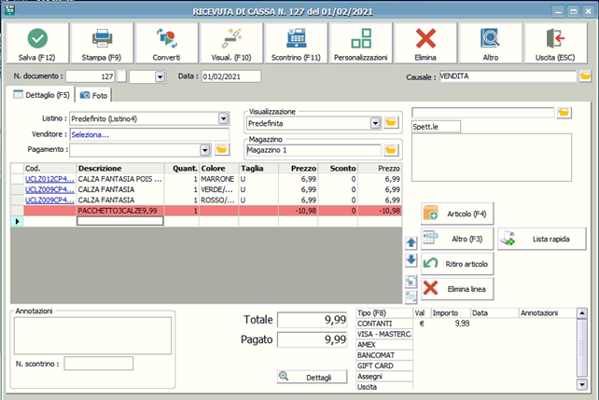Click the Descrizione column header
The image size is (599, 400).
pos(120,169)
